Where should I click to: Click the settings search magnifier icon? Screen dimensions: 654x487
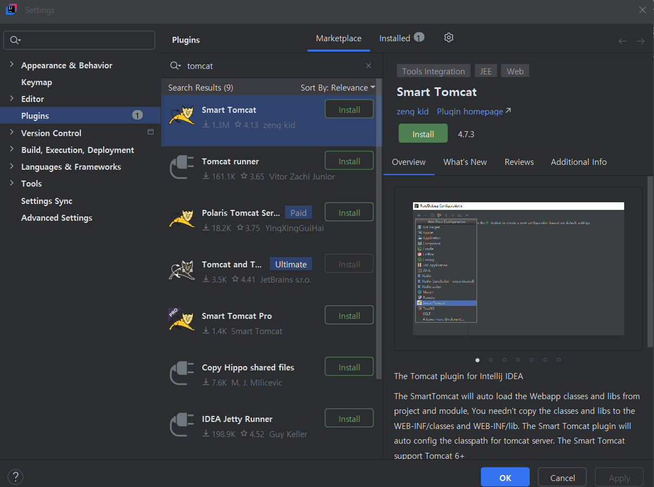[15, 41]
